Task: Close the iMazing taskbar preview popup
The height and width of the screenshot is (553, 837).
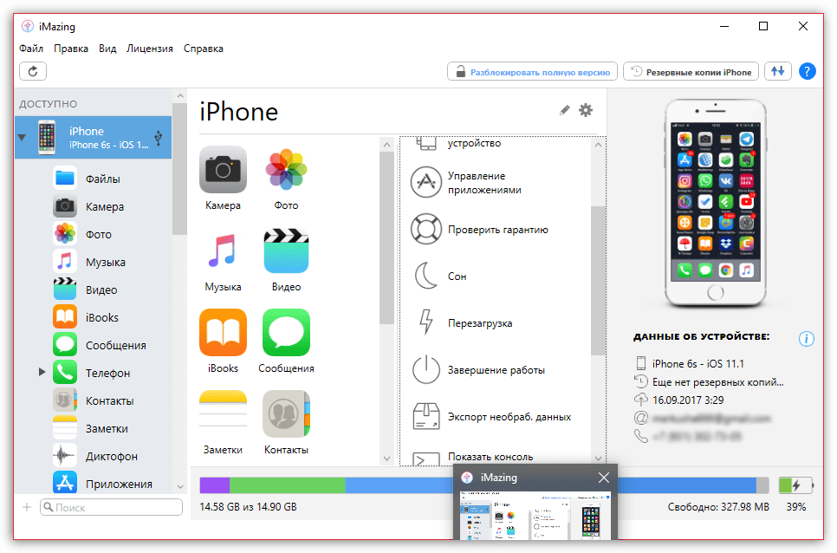Action: coord(603,478)
